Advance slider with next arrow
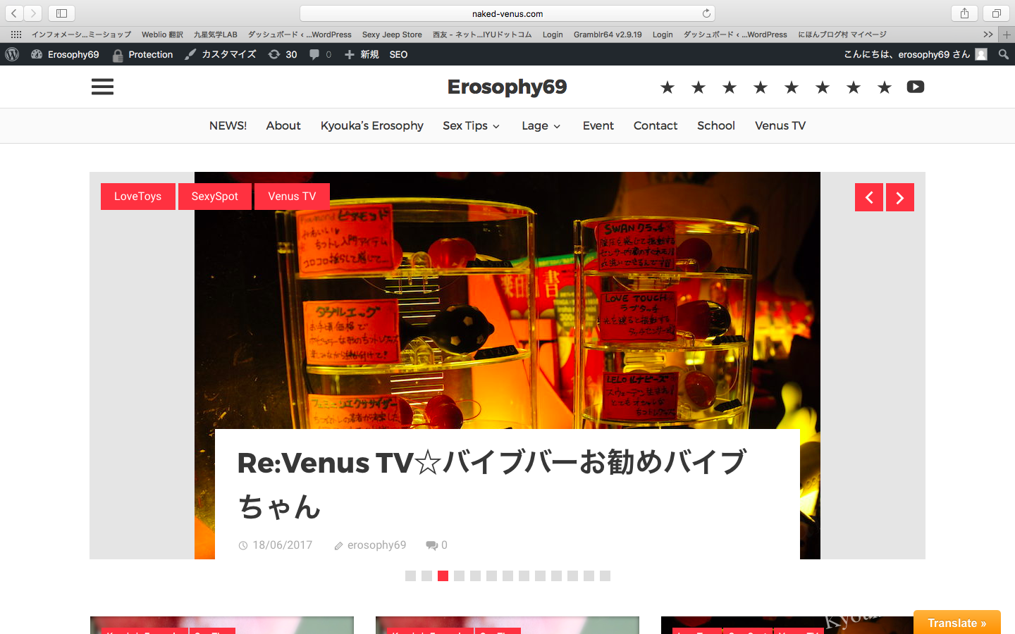 [899, 197]
